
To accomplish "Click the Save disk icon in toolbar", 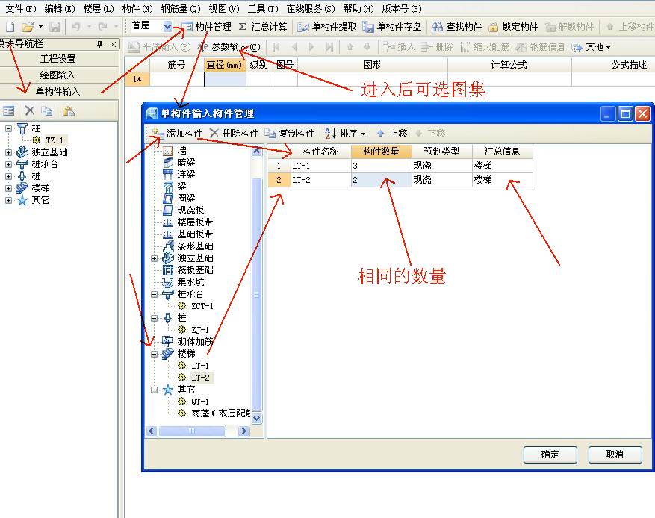I will click(x=55, y=27).
